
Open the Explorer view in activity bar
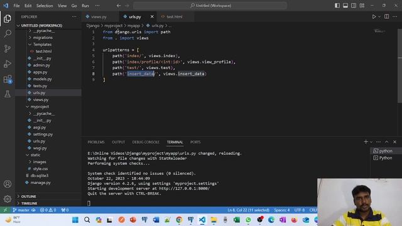click(x=8, y=18)
